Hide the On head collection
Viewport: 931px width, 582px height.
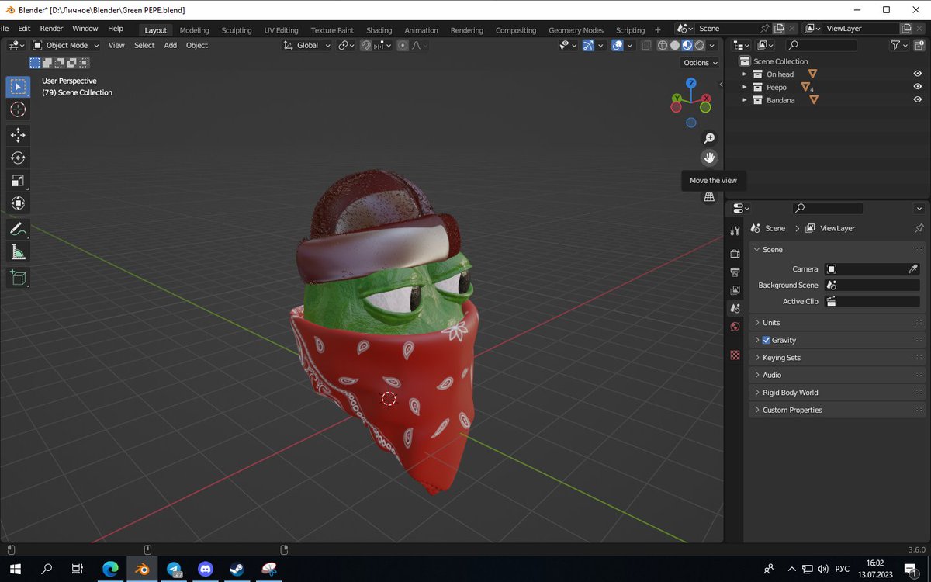point(917,74)
